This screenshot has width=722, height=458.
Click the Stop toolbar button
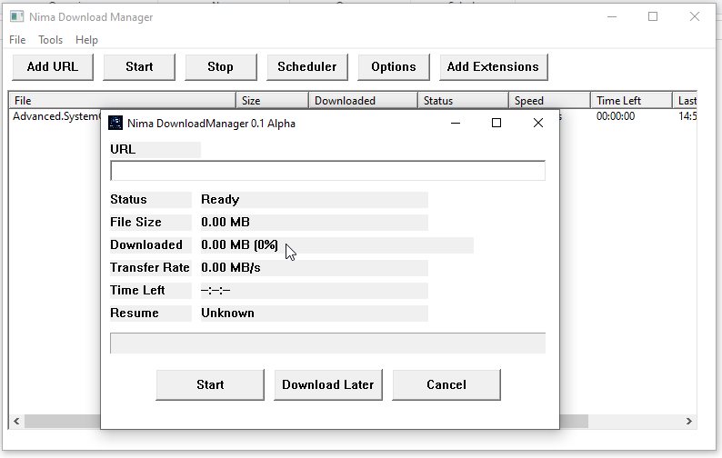tap(221, 67)
